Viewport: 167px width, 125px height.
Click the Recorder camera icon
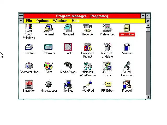pos(88,28)
